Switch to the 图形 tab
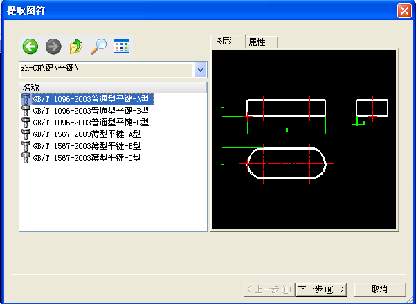This screenshot has width=416, height=304. point(228,42)
